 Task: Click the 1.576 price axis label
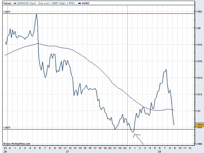pyautogui.click(x=199, y=61)
